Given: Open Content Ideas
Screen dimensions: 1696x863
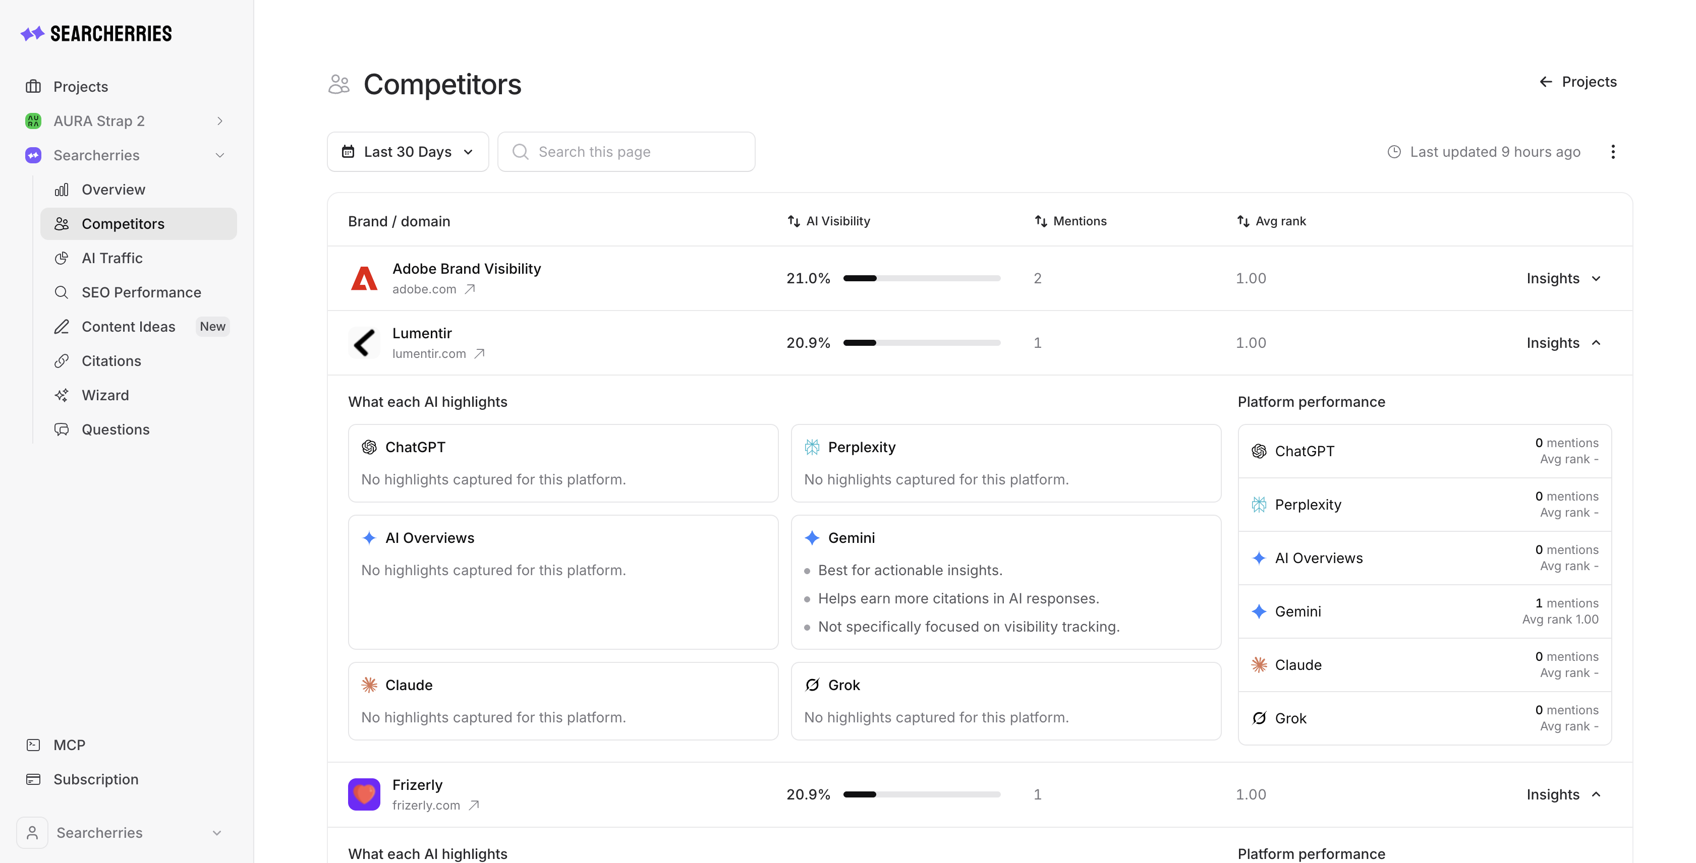Looking at the screenshot, I should 128,326.
